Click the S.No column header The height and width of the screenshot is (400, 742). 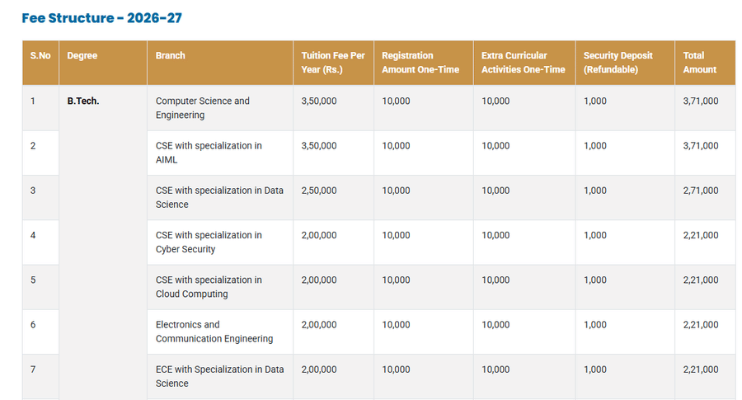point(40,56)
